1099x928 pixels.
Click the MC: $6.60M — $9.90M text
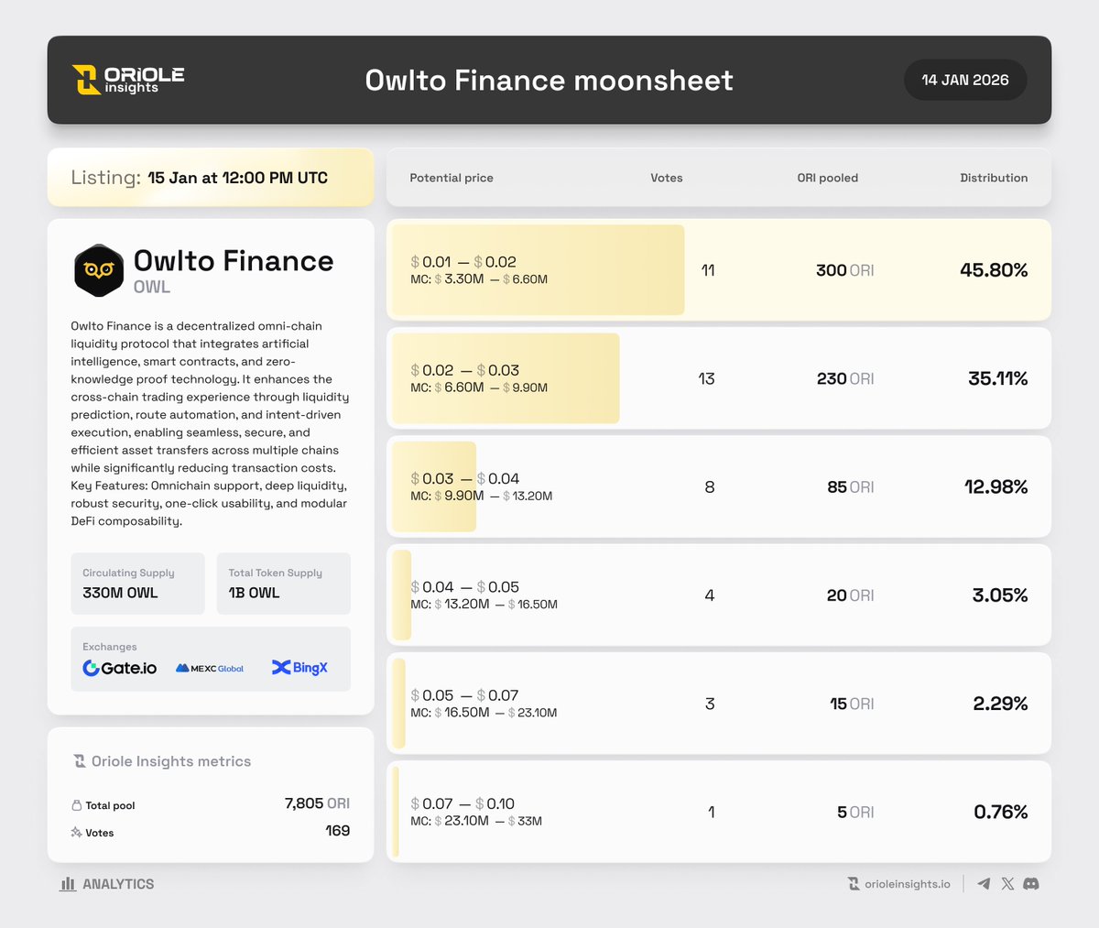click(x=479, y=388)
